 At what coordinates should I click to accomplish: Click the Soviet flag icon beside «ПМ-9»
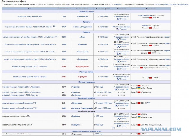pyautogui.click(x=139, y=114)
